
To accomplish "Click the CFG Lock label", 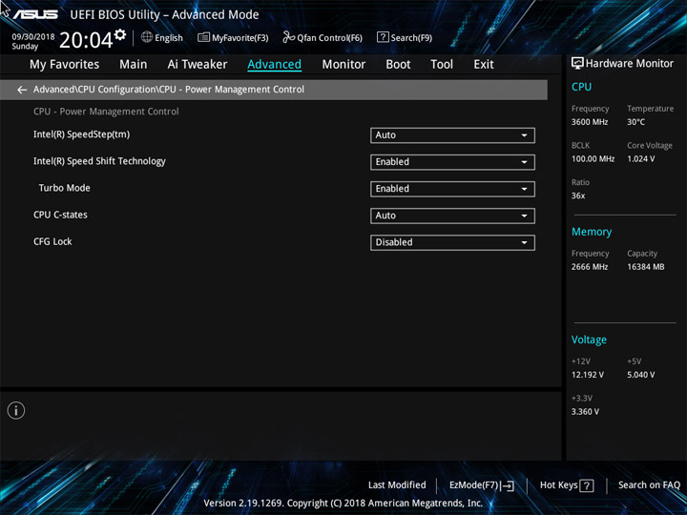I will [52, 241].
